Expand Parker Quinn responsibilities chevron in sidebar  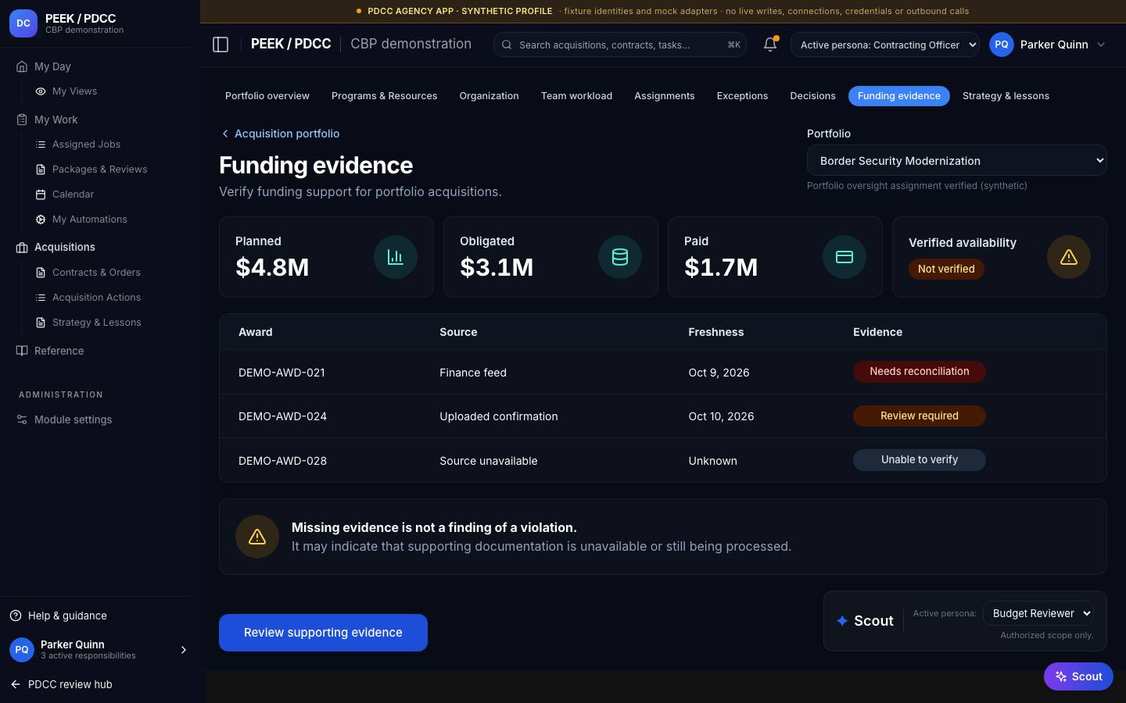pos(184,650)
